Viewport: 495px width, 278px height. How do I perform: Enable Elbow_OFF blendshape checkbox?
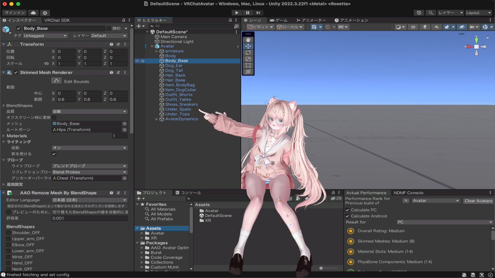tap(8, 245)
